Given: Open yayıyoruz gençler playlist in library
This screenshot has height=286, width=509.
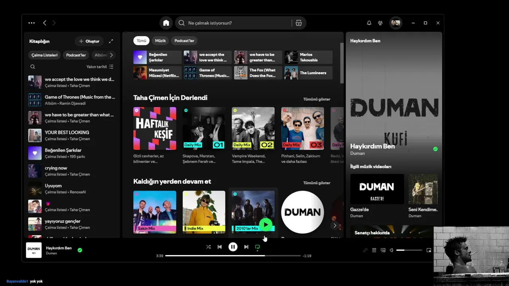Looking at the screenshot, I should [72, 224].
